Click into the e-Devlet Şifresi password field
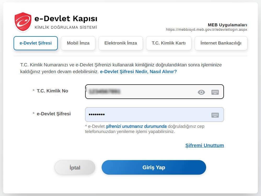 coord(146,115)
